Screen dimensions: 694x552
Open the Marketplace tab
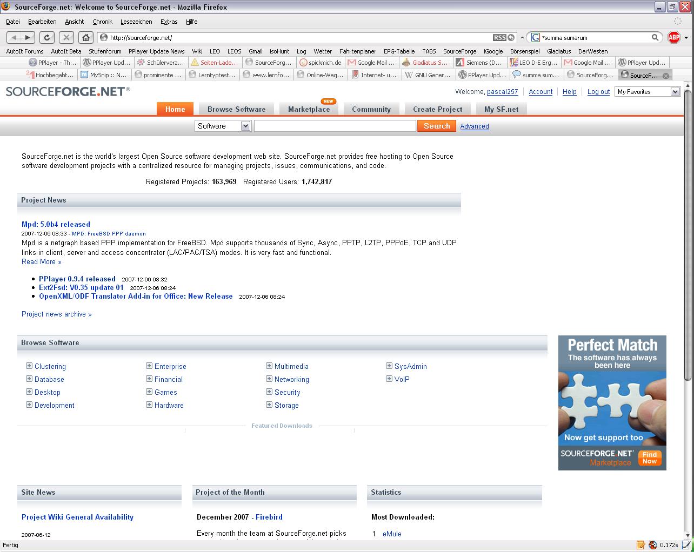pyautogui.click(x=309, y=109)
